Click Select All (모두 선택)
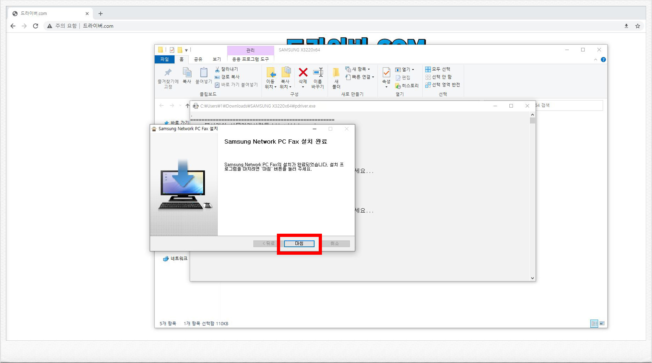This screenshot has width=652, height=363. click(438, 69)
